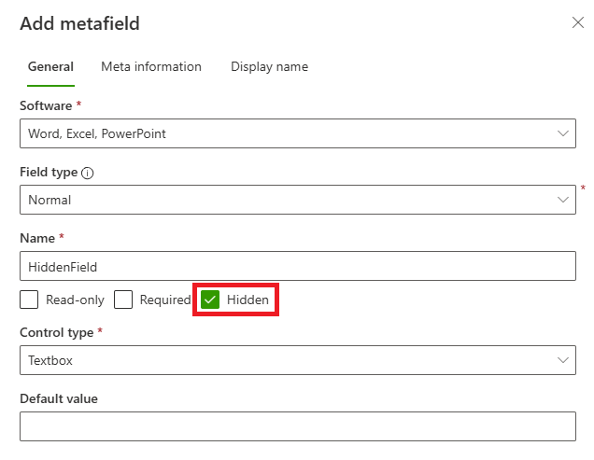Click the Field type chevron arrow

[563, 200]
